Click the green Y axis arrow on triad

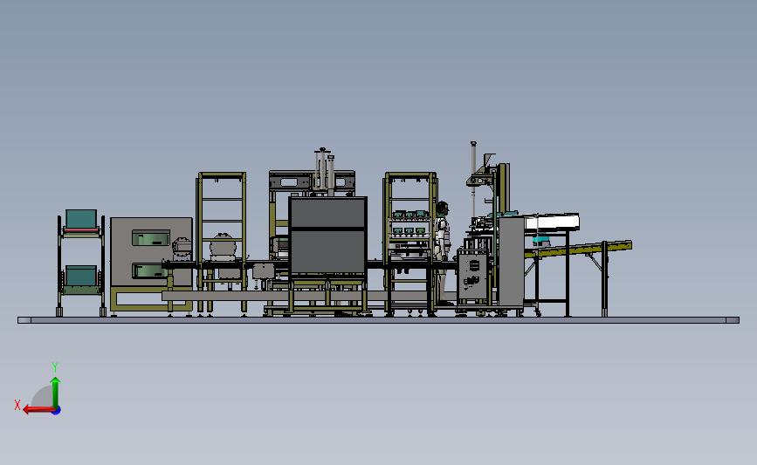pos(56,392)
